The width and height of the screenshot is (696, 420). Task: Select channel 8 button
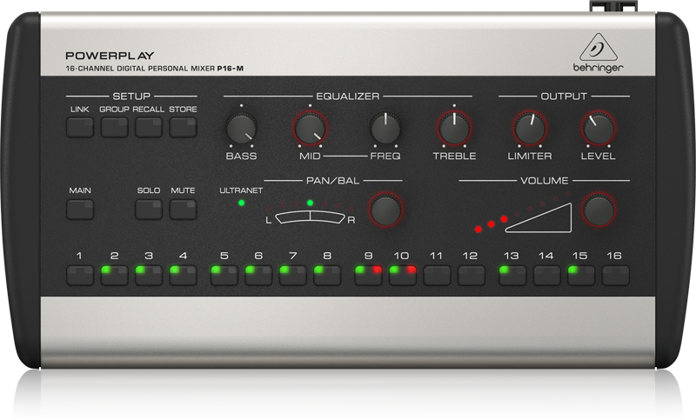tap(327, 276)
